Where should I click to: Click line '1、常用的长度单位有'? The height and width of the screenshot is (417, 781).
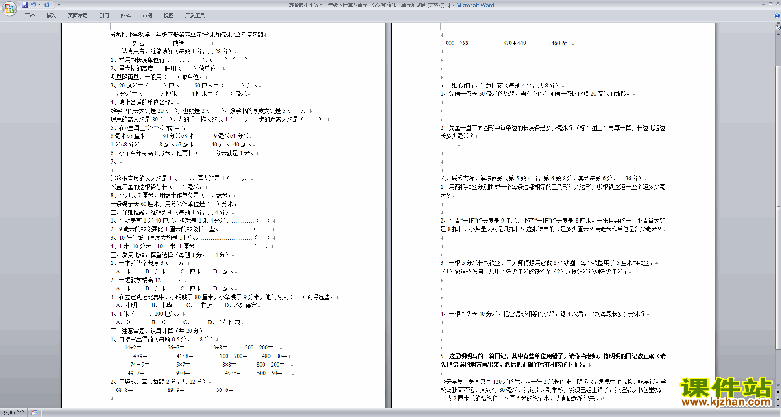(x=181, y=60)
